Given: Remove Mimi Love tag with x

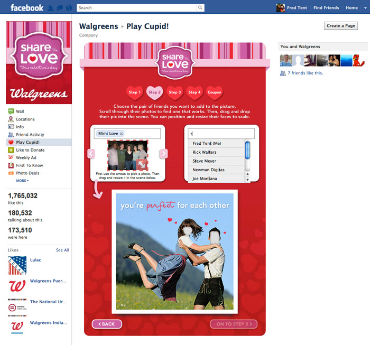Looking at the screenshot, I should point(121,134).
